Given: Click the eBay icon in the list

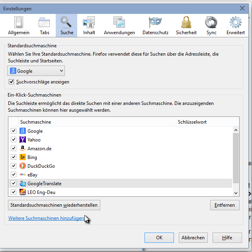Looking at the screenshot, I should (23, 174).
